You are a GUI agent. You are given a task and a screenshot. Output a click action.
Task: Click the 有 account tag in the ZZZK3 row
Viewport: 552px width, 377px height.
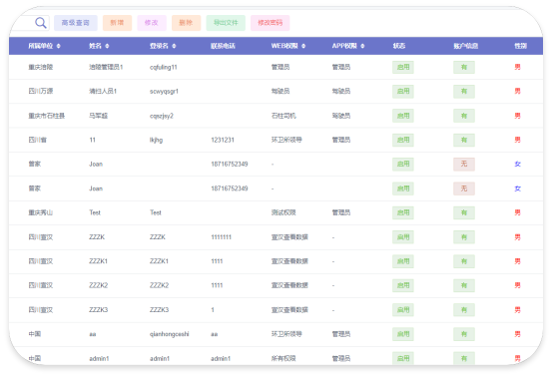pyautogui.click(x=464, y=310)
